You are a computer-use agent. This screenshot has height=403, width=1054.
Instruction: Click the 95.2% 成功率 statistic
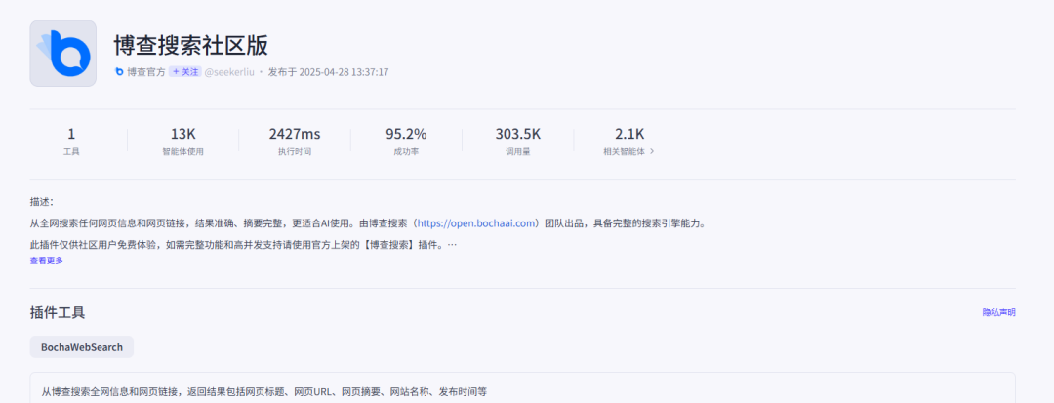406,141
